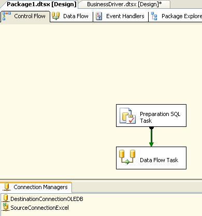This screenshot has height=216, width=202.
Task: Click the DestinationConnectionOLEDB database icon
Action: [x=6, y=198]
